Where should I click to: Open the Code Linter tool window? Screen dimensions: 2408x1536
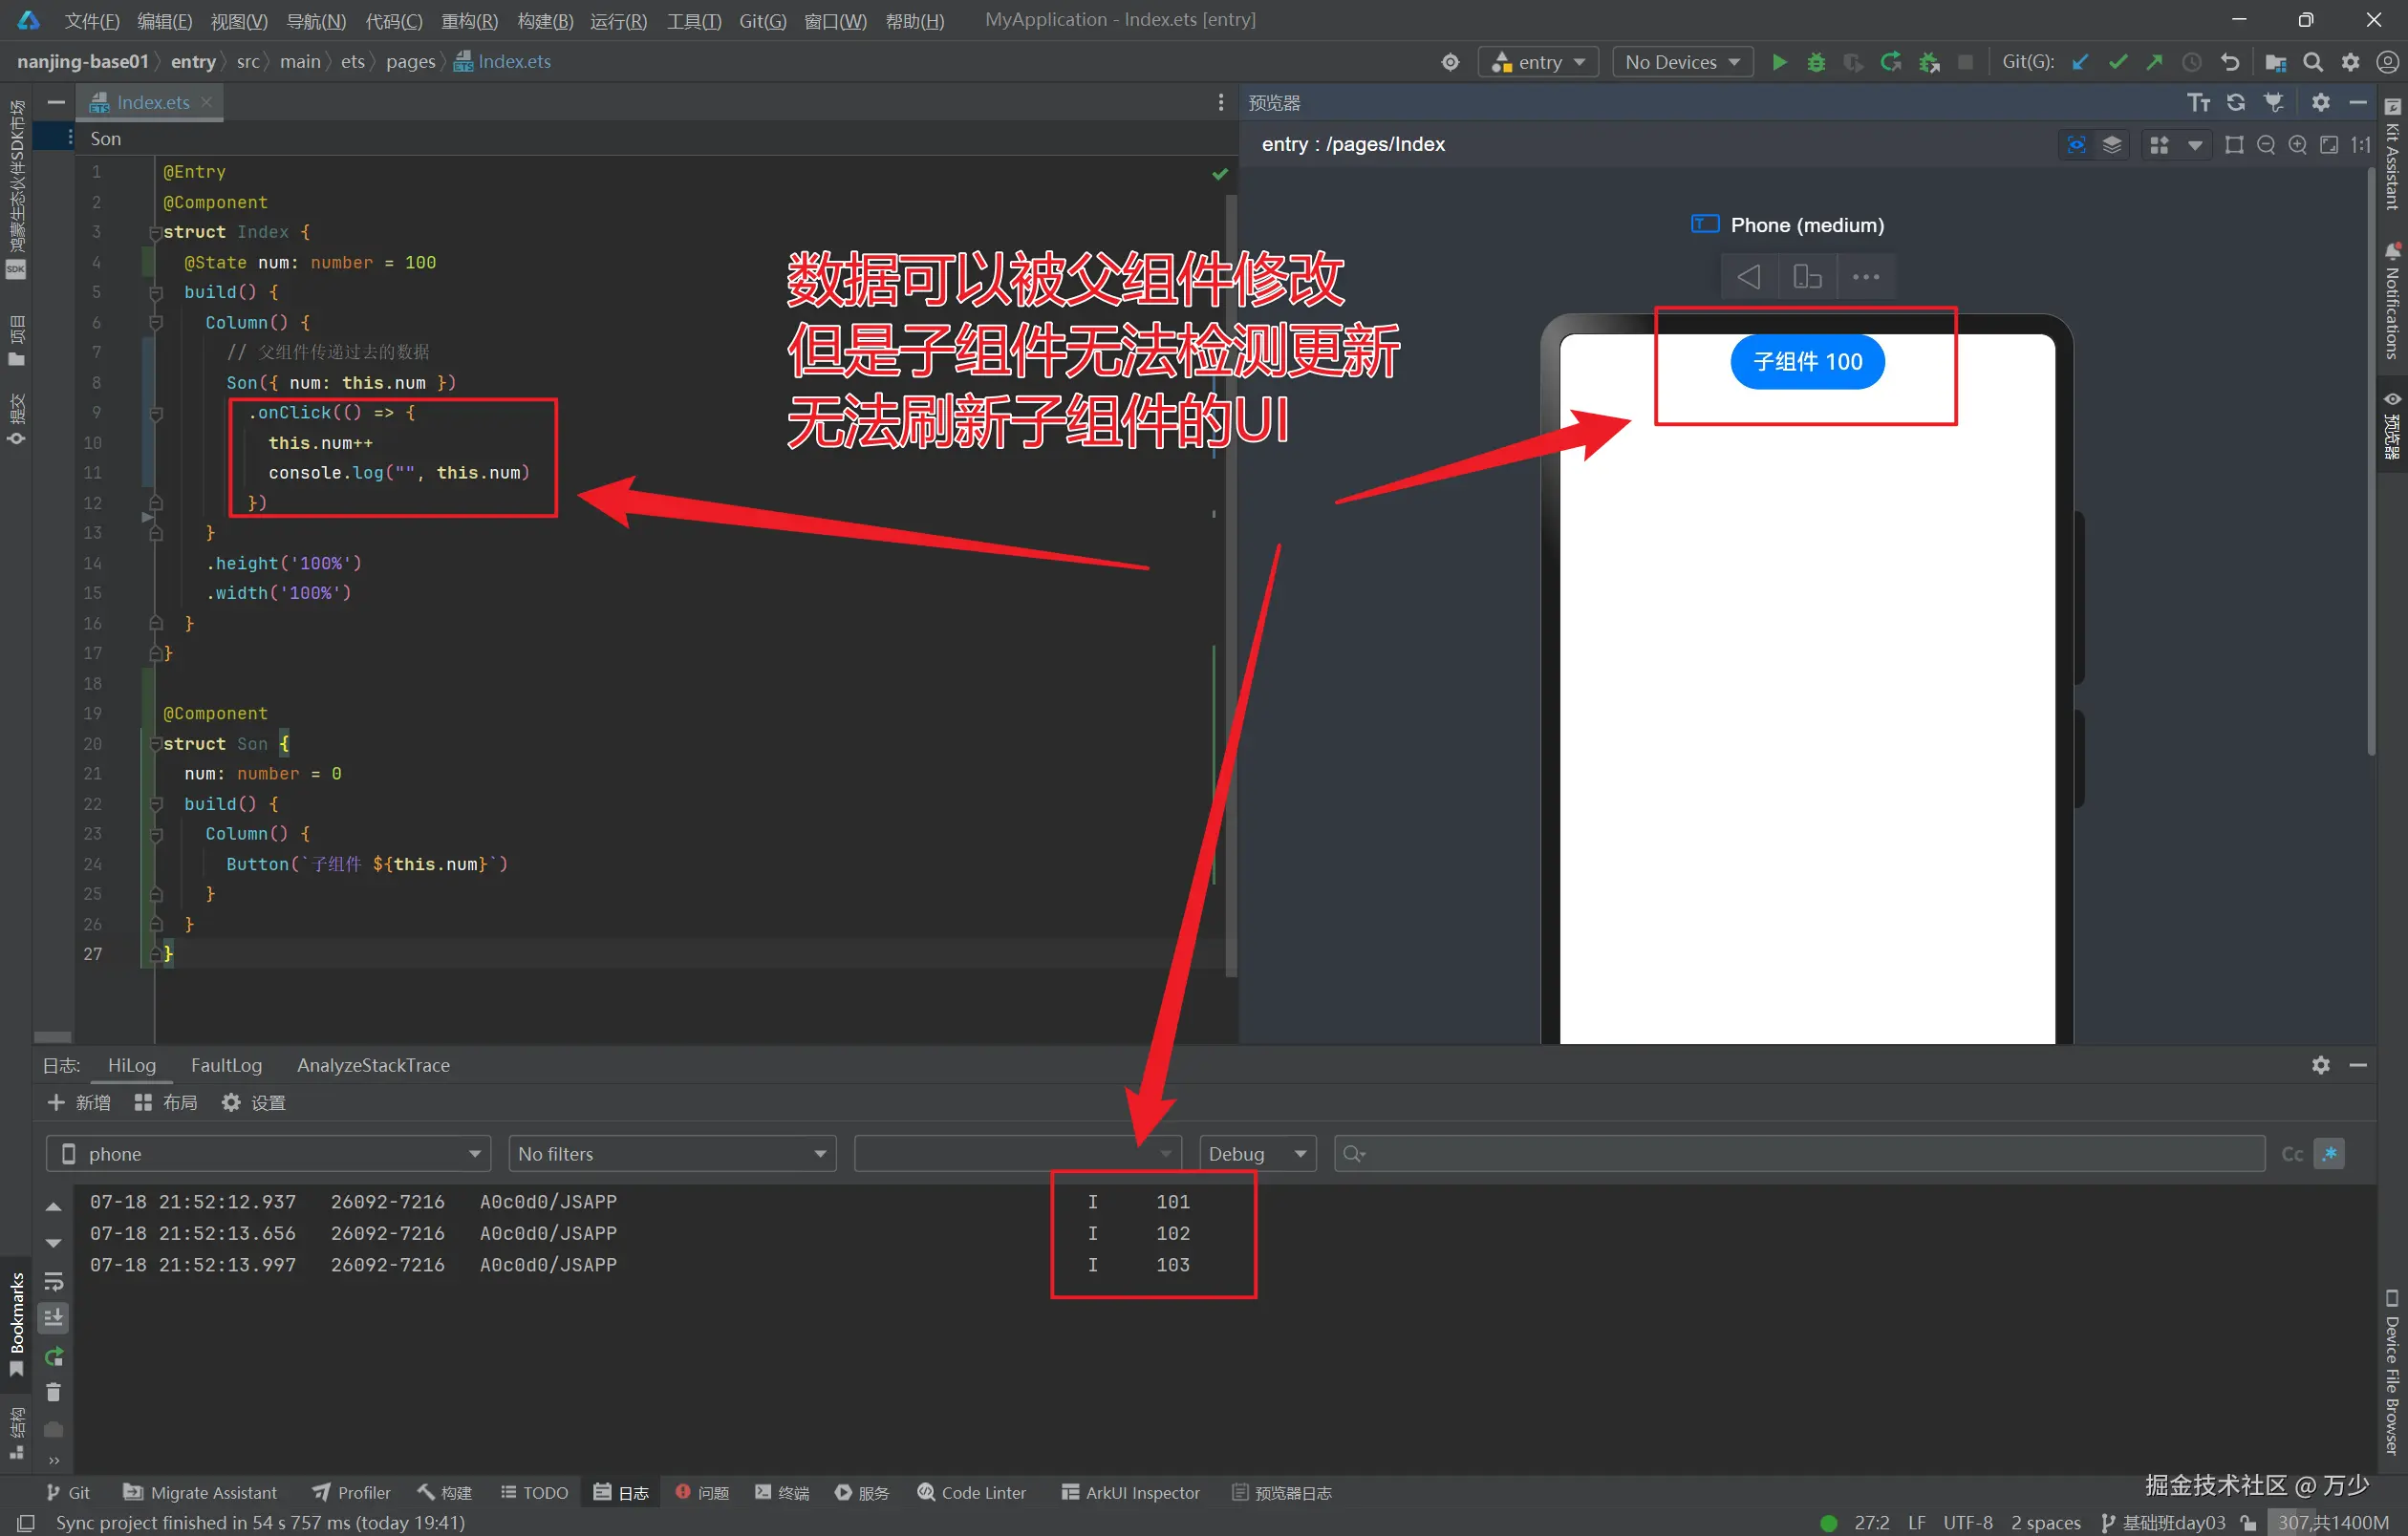point(971,1492)
